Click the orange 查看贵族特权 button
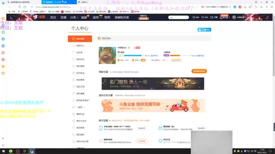Image resolution: width=275 pixels, height=154 pixels. (199, 71)
